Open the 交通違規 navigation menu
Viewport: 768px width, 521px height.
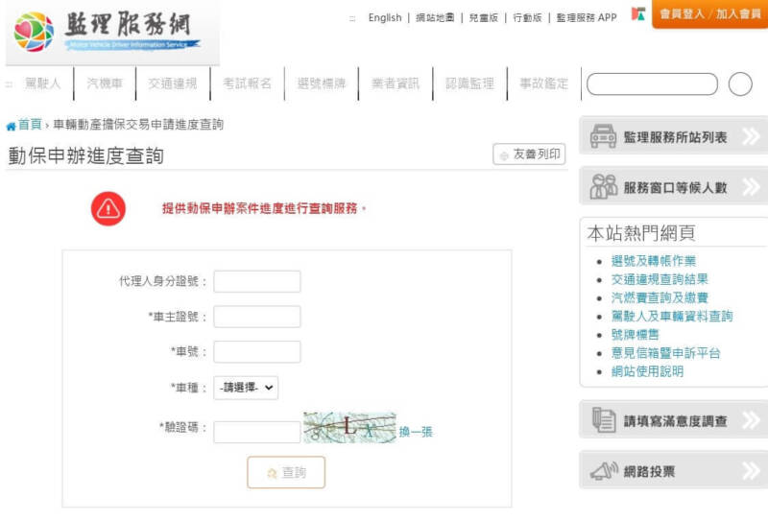[x=173, y=84]
